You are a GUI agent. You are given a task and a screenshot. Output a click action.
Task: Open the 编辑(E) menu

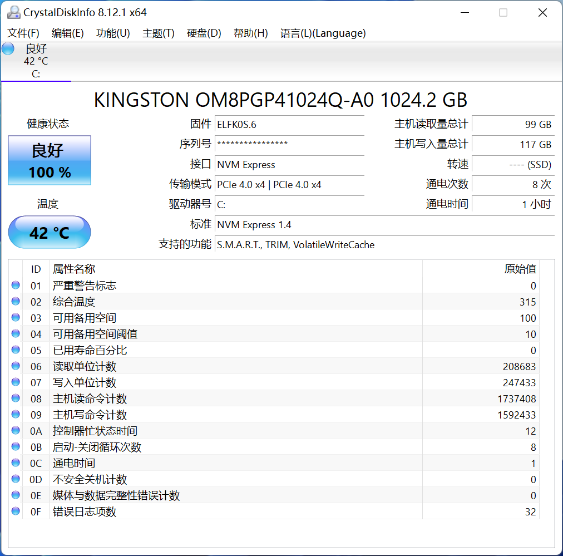[67, 33]
